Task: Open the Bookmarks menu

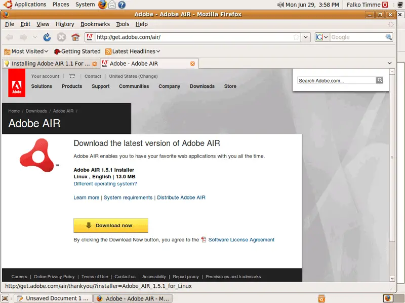Action: pos(95,24)
